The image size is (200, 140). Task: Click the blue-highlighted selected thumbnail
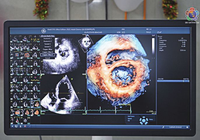point(35,104)
